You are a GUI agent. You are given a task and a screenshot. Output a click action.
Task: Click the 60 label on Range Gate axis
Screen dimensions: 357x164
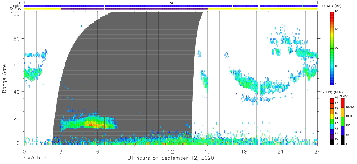17,65
